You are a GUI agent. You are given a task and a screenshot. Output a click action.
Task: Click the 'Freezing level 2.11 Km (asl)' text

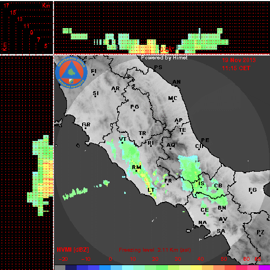(155, 250)
